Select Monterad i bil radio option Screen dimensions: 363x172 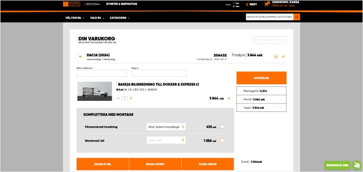222,141
